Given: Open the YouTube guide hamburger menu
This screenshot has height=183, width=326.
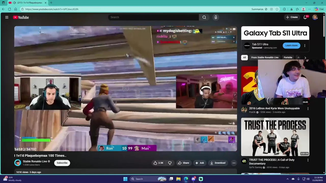Looking at the screenshot, I should pos(7,17).
